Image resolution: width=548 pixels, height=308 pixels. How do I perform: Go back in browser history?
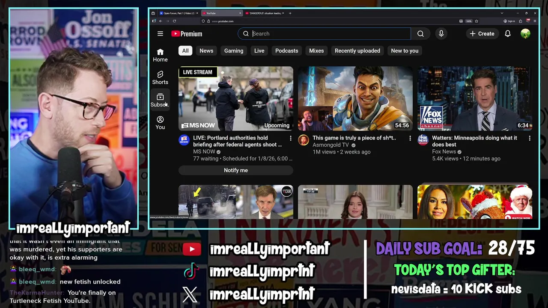pos(161,21)
